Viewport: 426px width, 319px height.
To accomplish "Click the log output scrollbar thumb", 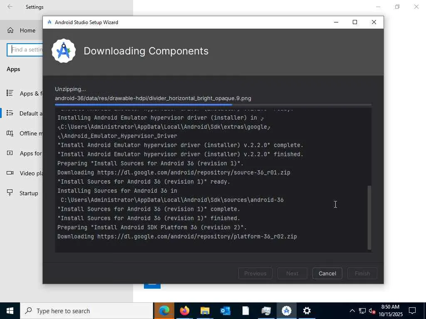I will click(x=369, y=218).
